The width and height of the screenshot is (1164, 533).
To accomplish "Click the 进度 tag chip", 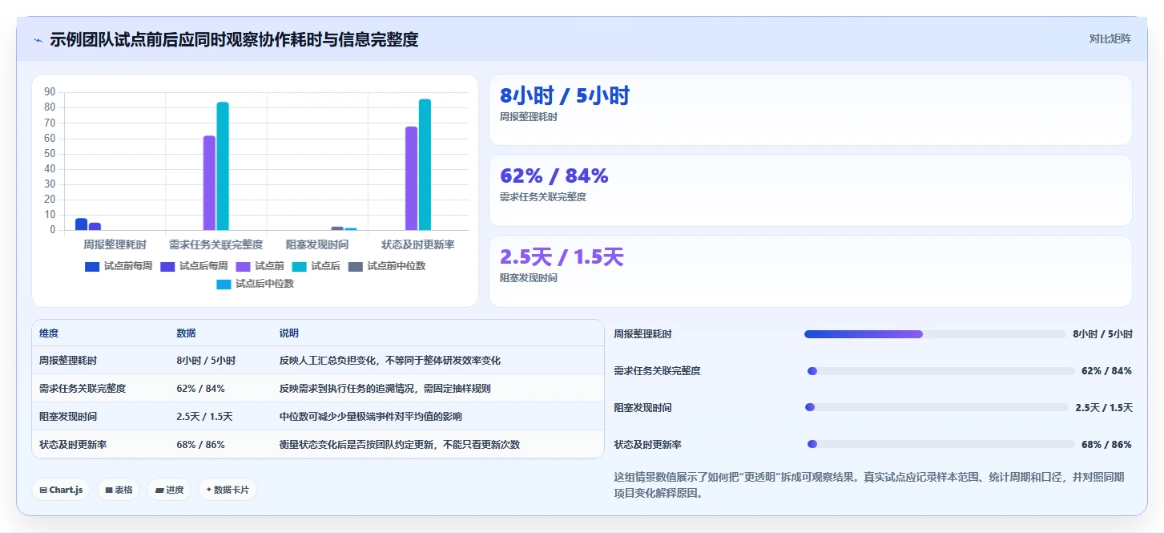I will tap(169, 490).
